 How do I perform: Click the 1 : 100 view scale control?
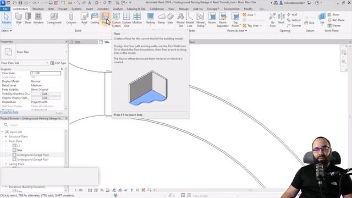coord(79,190)
